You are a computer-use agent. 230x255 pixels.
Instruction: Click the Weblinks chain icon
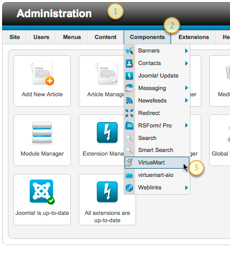tap(129, 188)
